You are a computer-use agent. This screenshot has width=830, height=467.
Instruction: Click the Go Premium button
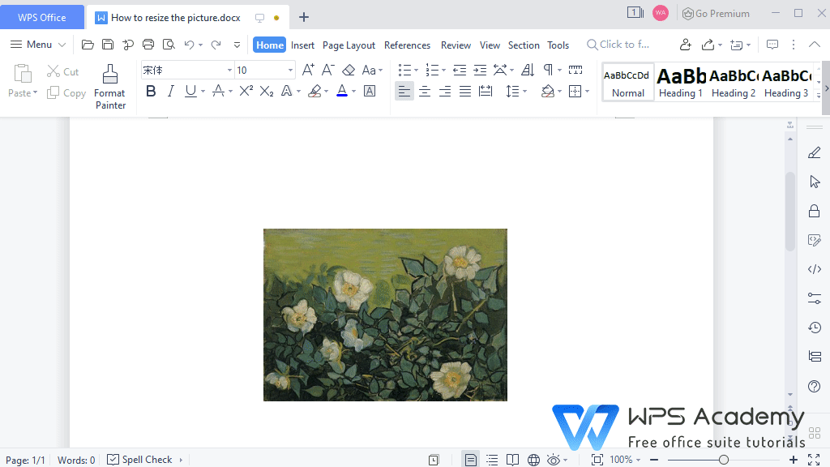716,14
